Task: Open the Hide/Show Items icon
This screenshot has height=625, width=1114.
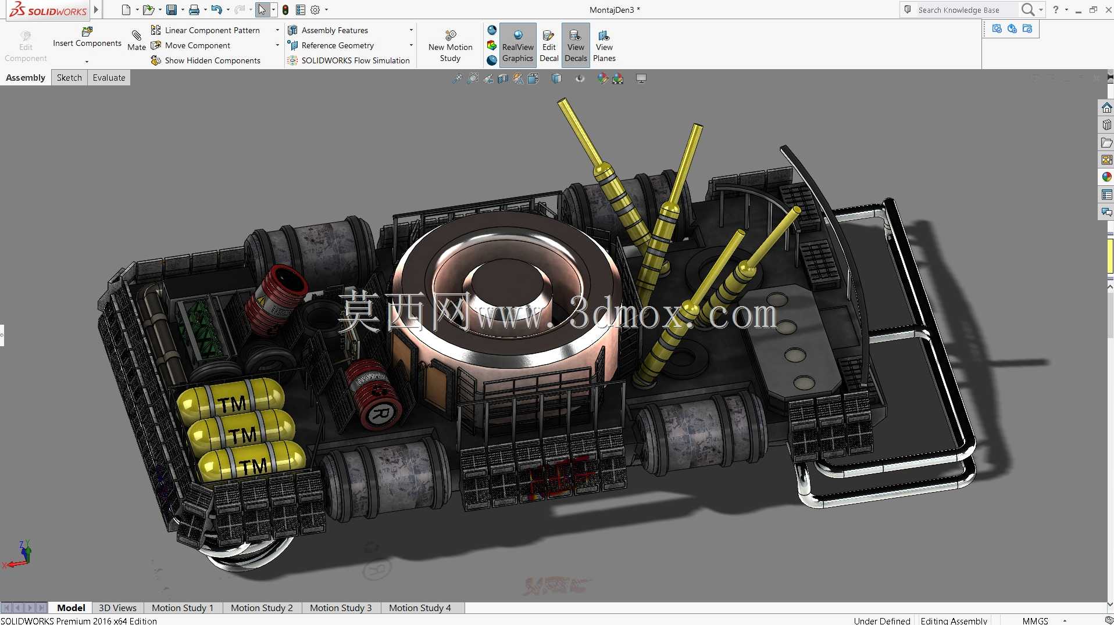Action: [580, 78]
